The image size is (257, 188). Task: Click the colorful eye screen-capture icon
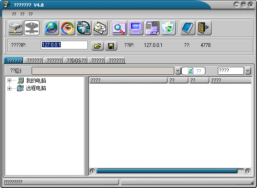pos(68,28)
